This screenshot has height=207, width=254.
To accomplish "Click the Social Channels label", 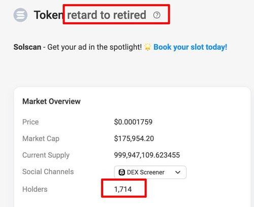I will 48,171.
